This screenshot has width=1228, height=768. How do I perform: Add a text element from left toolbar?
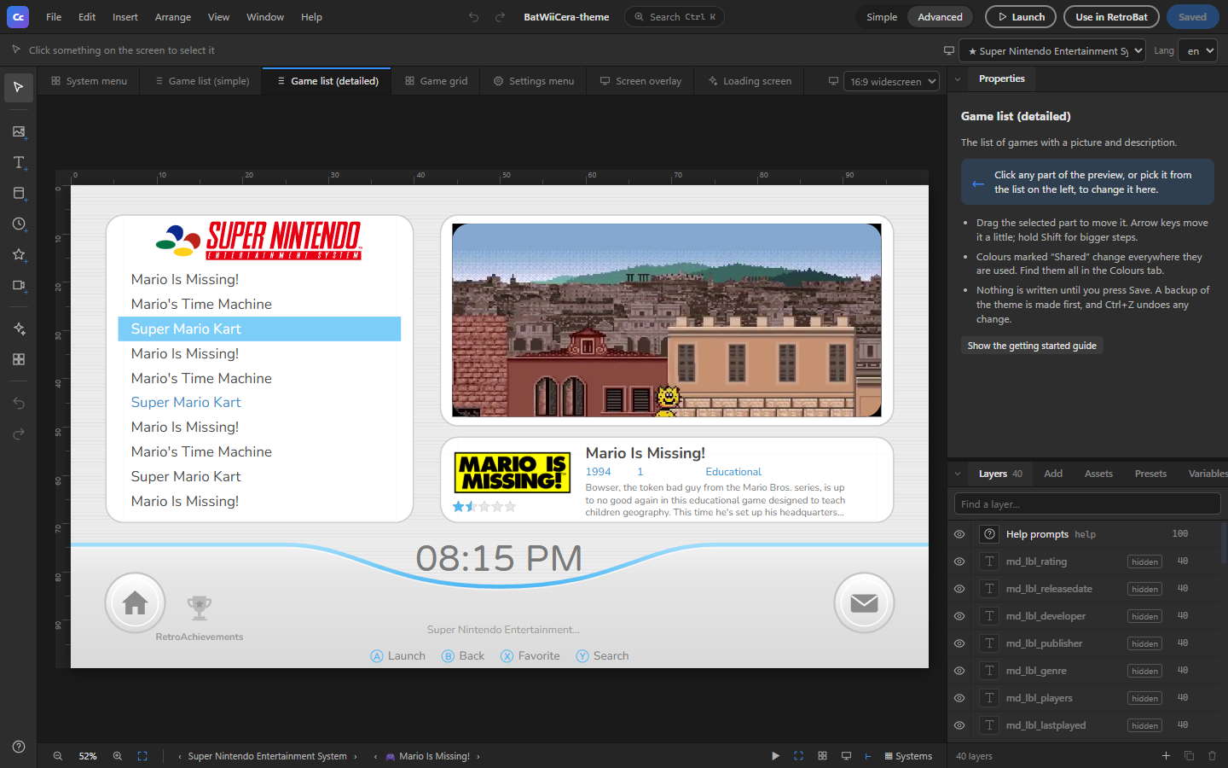coord(19,162)
